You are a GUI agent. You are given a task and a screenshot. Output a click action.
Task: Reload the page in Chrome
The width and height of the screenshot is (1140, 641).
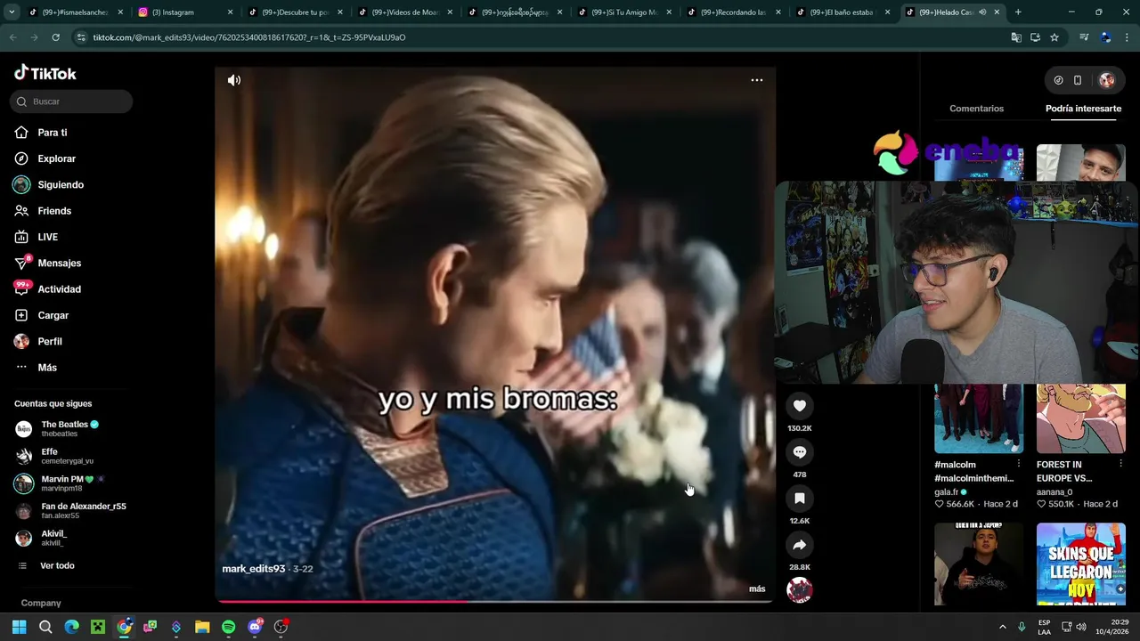coord(55,37)
